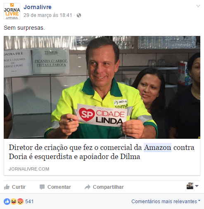Viewport: 204px width, 209px height.
Task: Open the post options chevron menu
Action: [198, 6]
